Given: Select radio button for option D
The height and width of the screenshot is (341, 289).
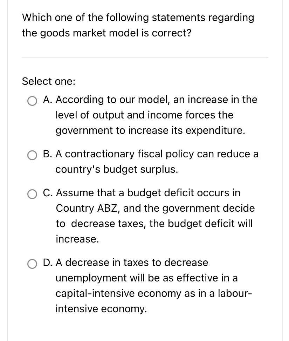Looking at the screenshot, I should tap(32, 264).
